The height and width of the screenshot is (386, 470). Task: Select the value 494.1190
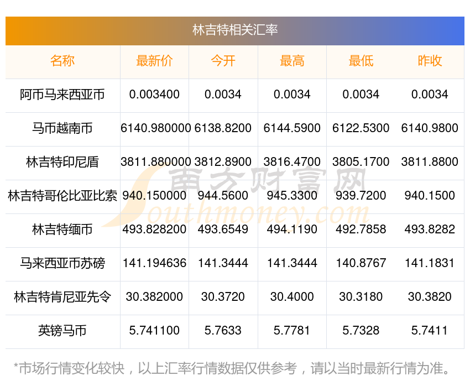pyautogui.click(x=292, y=229)
